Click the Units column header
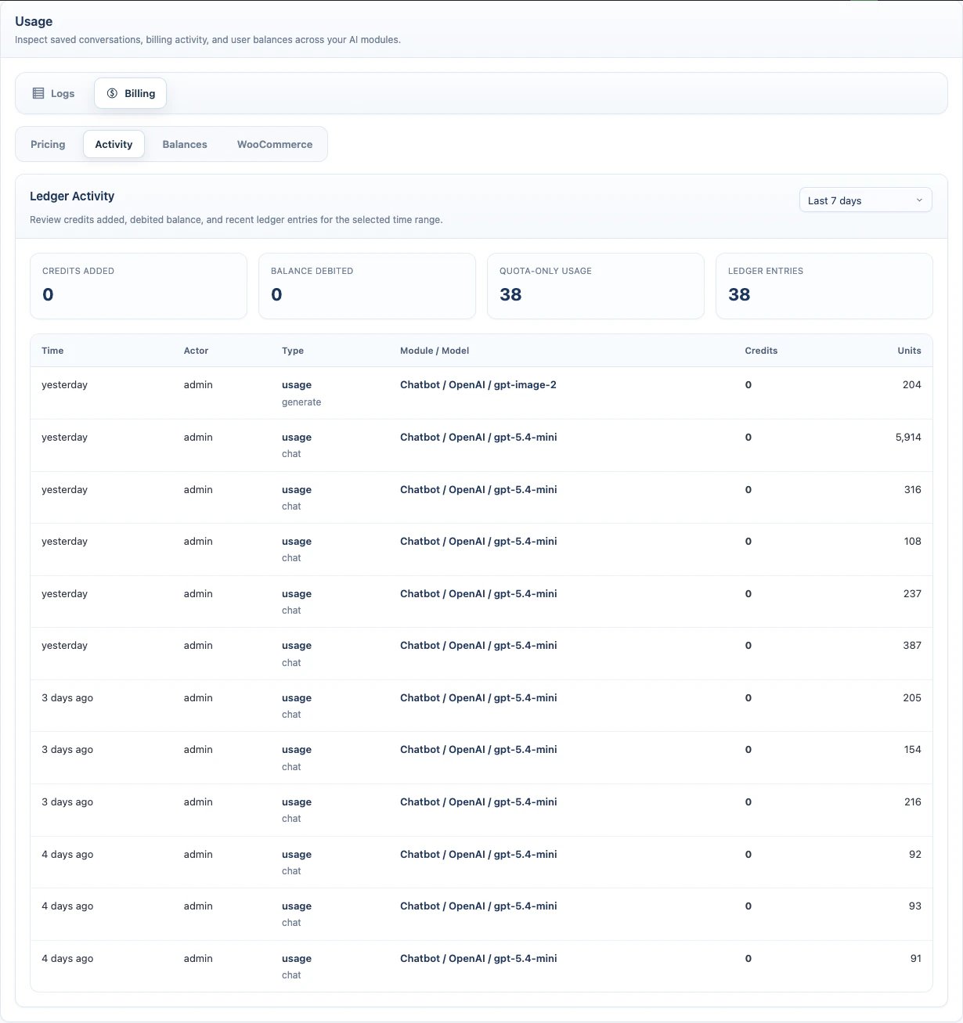 point(909,351)
